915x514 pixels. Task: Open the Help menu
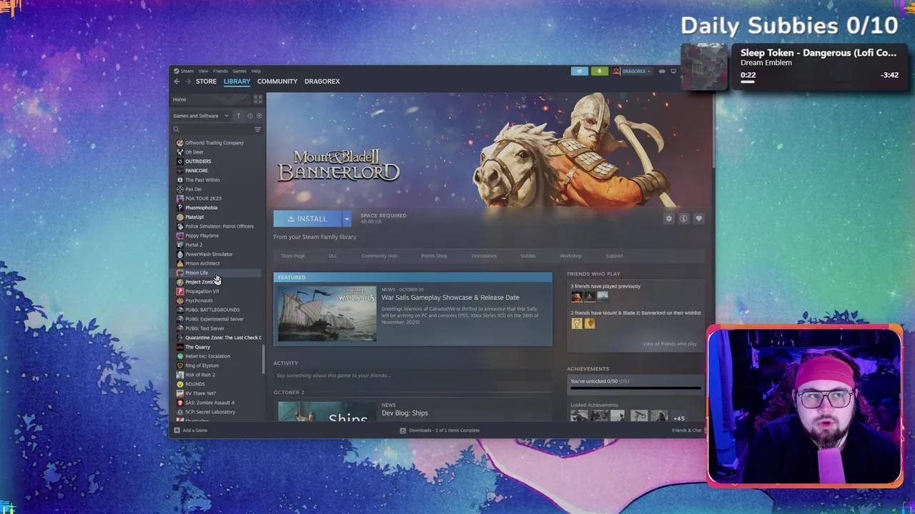click(256, 71)
